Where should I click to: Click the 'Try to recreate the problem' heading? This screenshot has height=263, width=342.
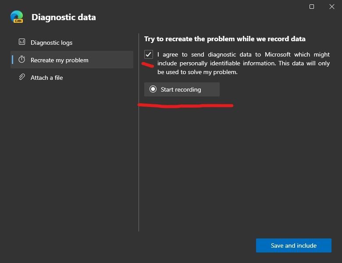tap(225, 39)
